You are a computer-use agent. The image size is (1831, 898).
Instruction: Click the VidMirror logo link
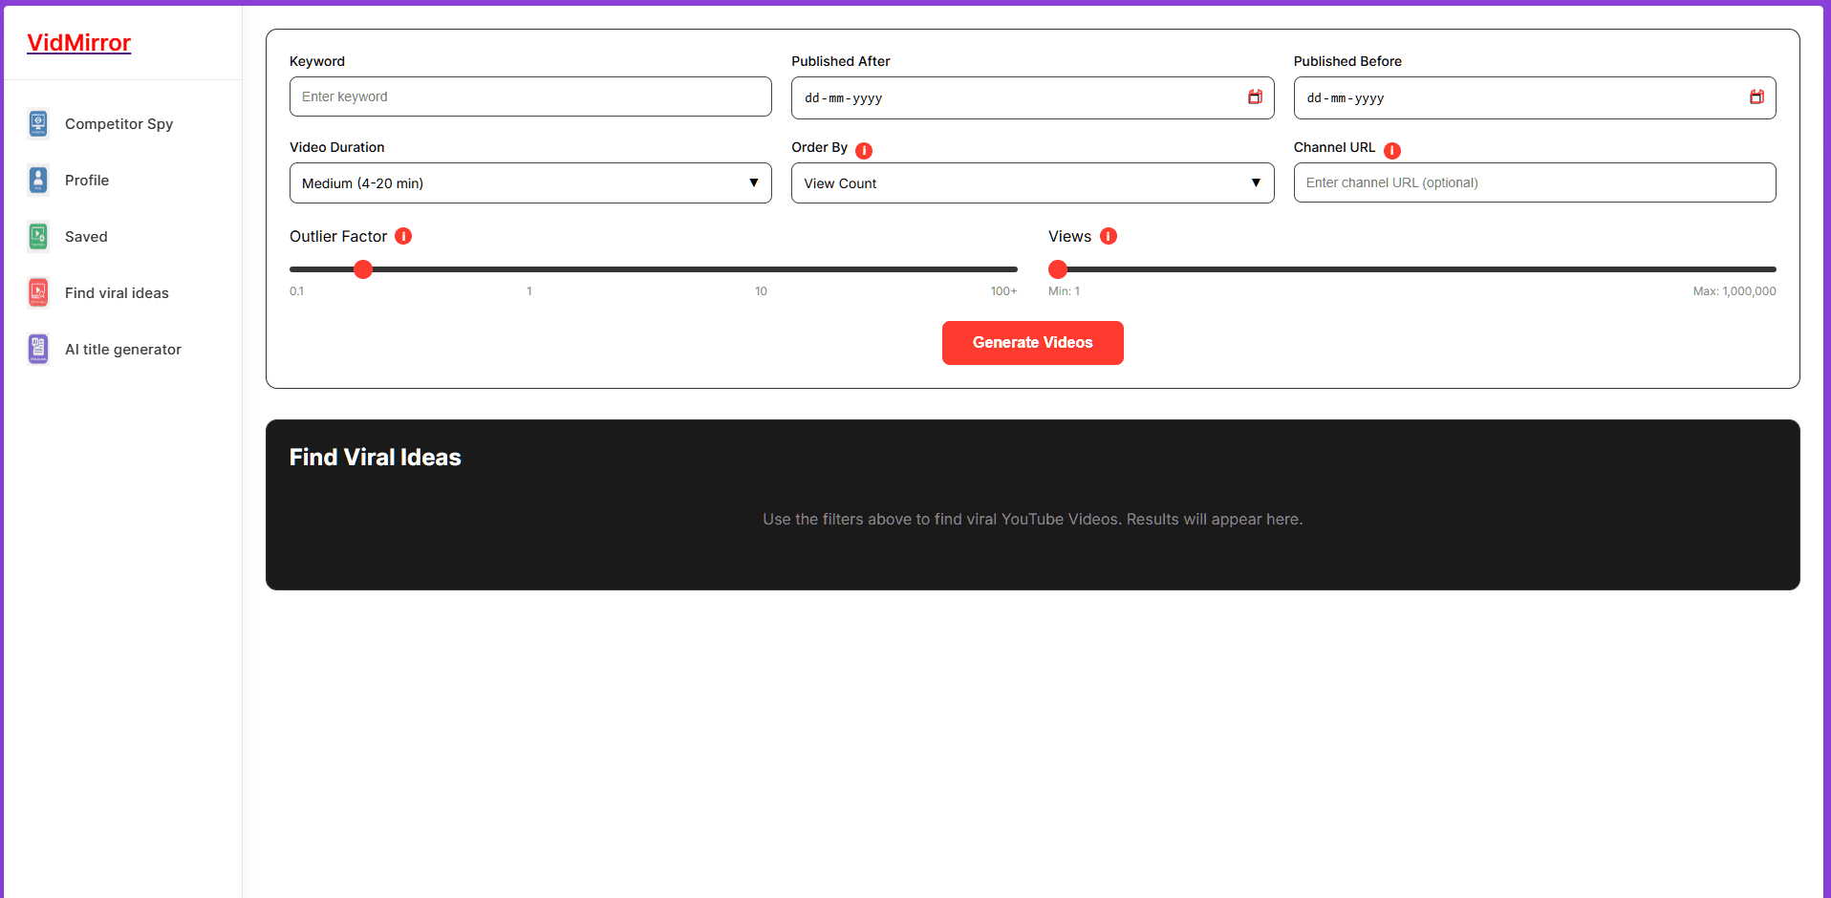[x=78, y=42]
